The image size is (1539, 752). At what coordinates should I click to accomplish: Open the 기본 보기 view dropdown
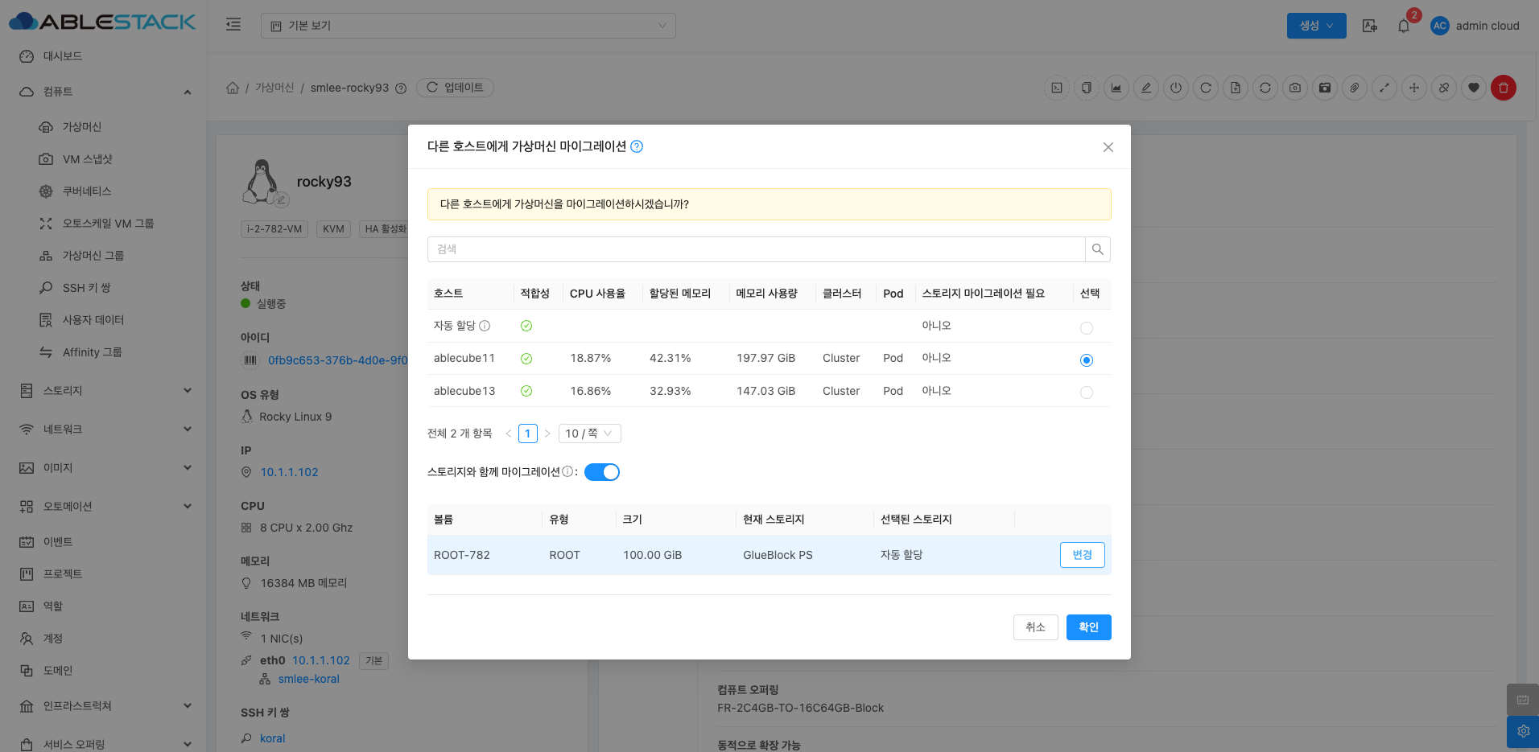468,26
